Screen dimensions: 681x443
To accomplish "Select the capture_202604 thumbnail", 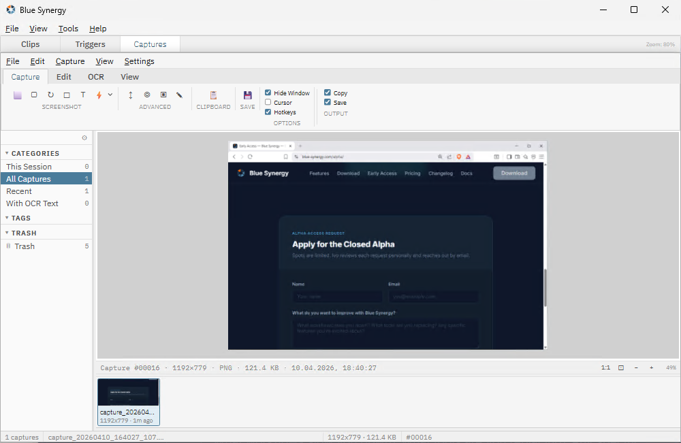I will coord(128,400).
